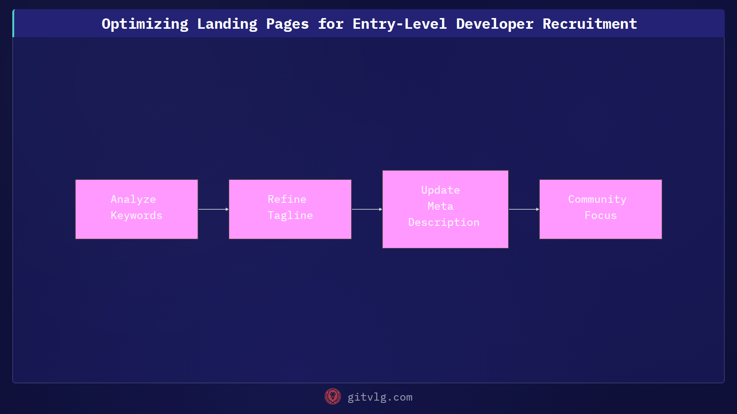This screenshot has height=414, width=737.
Task: Click the title 'Optimizing Landing Pages for Entry-Level Developer Recruitment'
Action: [369, 24]
